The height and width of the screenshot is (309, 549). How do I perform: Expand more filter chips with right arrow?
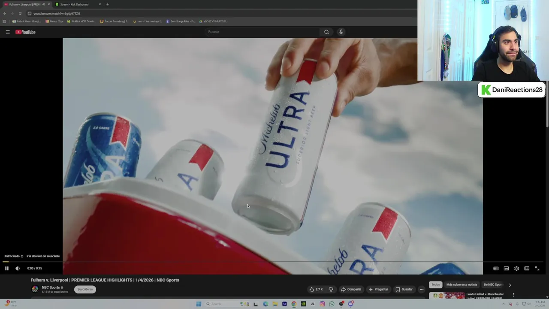pyautogui.click(x=510, y=285)
